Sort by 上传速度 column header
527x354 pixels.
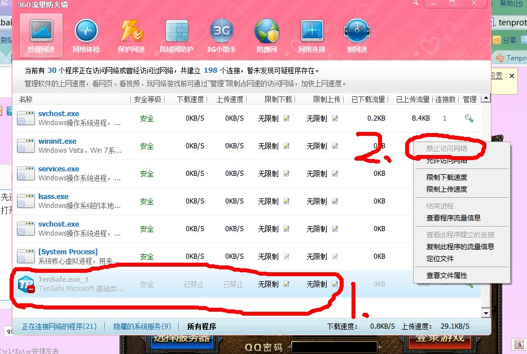(230, 99)
